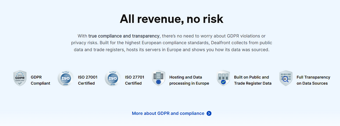Click the EU server hosting shield icon
The height and width of the screenshot is (126, 340).
point(158,78)
